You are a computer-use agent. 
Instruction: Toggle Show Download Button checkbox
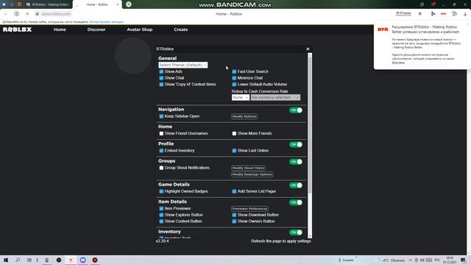234,215
